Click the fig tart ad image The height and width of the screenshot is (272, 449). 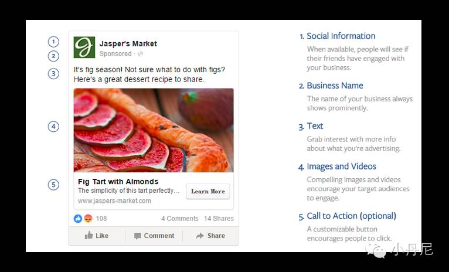(154, 130)
